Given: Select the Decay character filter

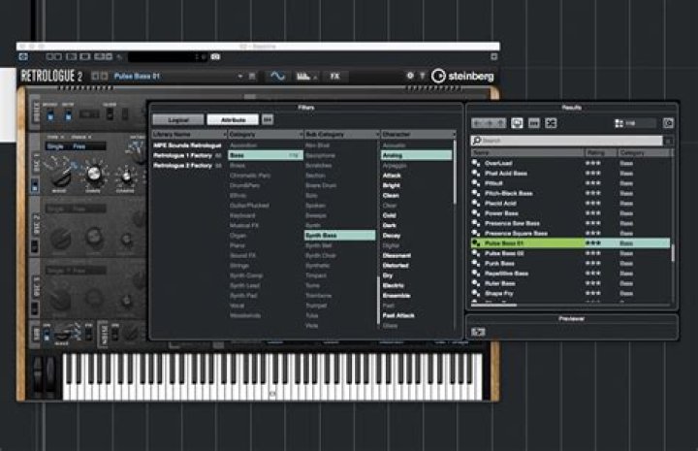Looking at the screenshot, I should pos(392,236).
